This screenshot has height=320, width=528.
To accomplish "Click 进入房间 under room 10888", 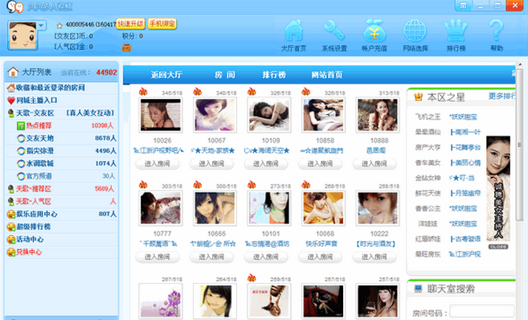I will [375, 164].
